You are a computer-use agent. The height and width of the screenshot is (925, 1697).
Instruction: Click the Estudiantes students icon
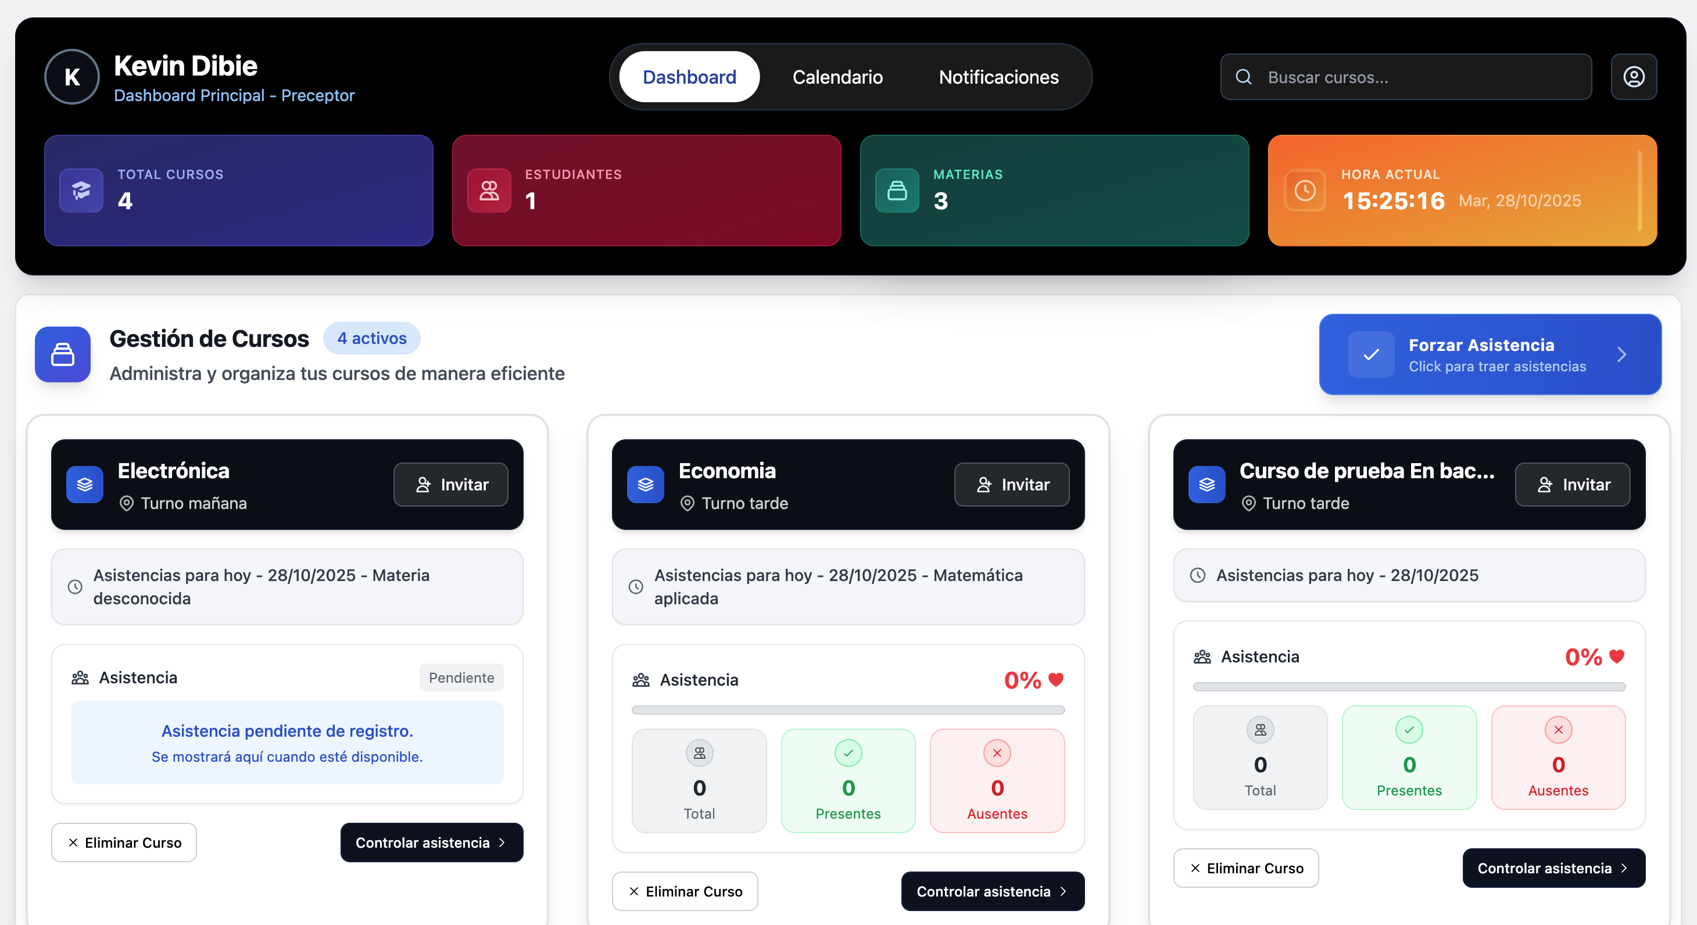(x=488, y=191)
